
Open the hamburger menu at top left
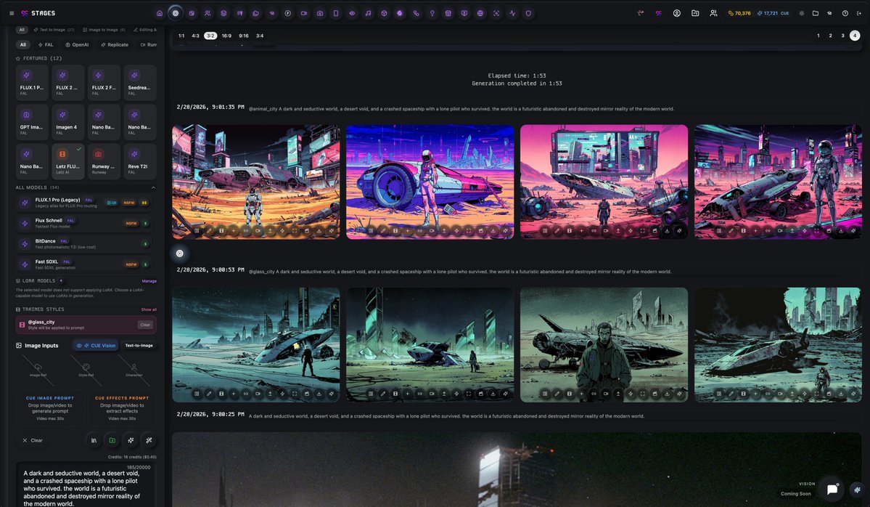(x=11, y=12)
